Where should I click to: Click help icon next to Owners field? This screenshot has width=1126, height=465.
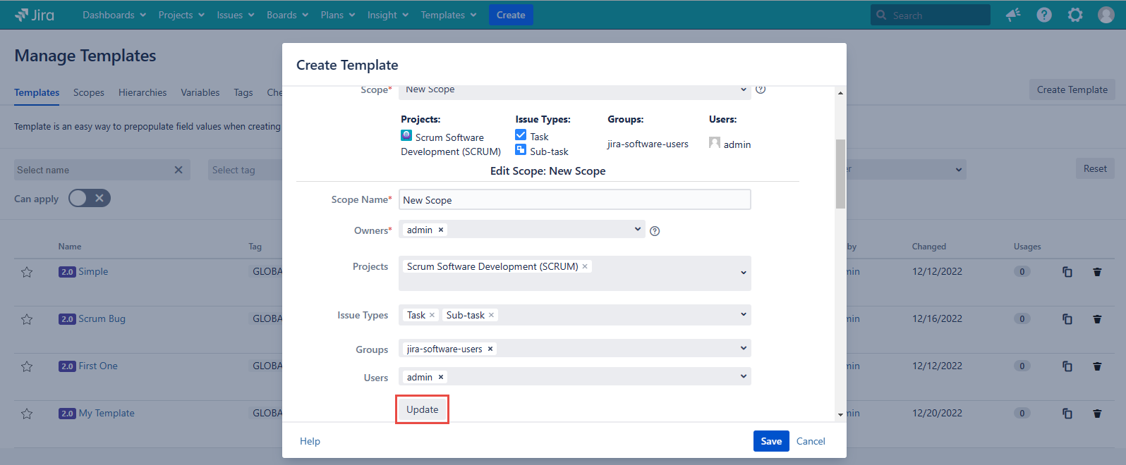pyautogui.click(x=655, y=231)
